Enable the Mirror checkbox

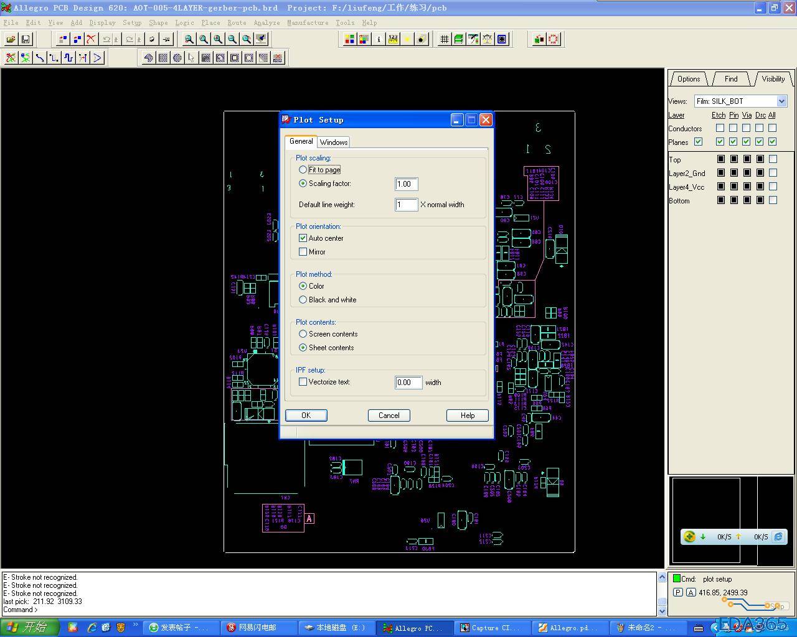click(303, 252)
